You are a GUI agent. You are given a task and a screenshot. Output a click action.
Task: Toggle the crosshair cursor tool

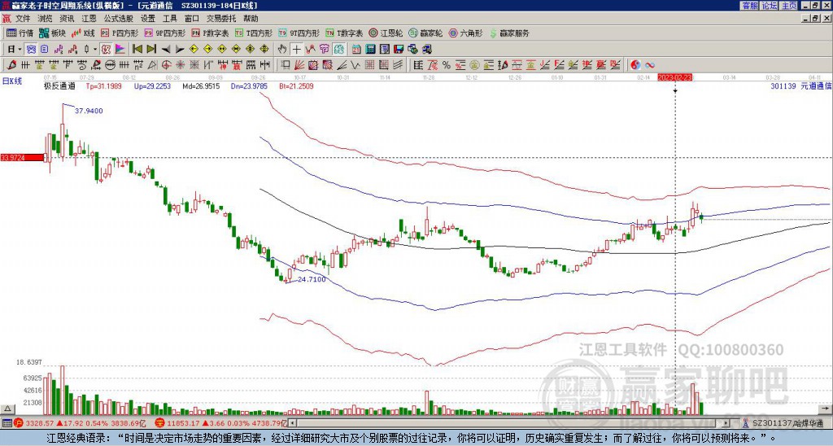point(296,50)
